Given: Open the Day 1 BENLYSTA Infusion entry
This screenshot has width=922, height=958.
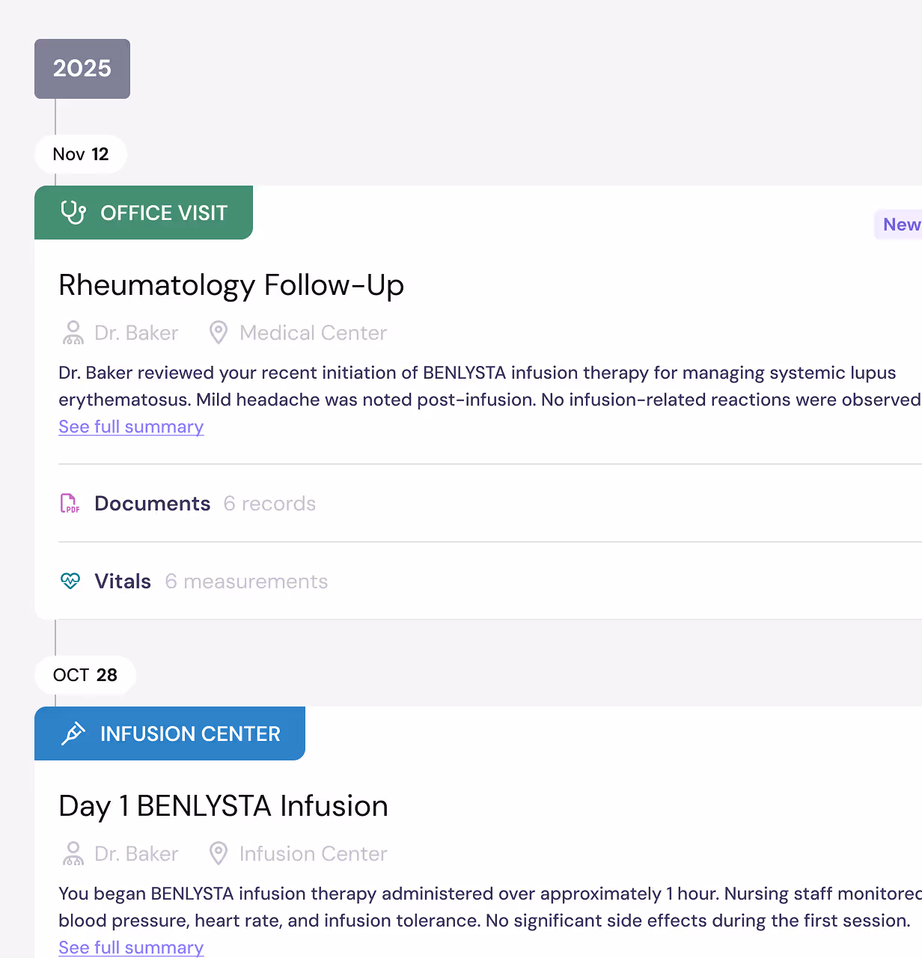Looking at the screenshot, I should coord(223,805).
